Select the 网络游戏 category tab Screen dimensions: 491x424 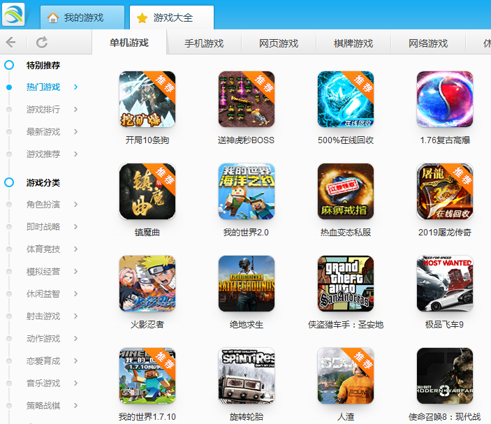point(428,43)
